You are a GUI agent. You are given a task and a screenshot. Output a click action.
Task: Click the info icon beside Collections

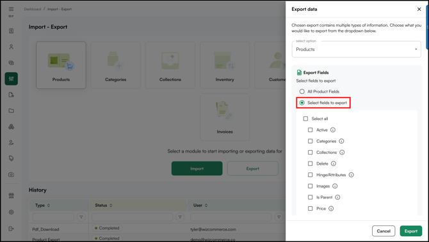(342, 152)
